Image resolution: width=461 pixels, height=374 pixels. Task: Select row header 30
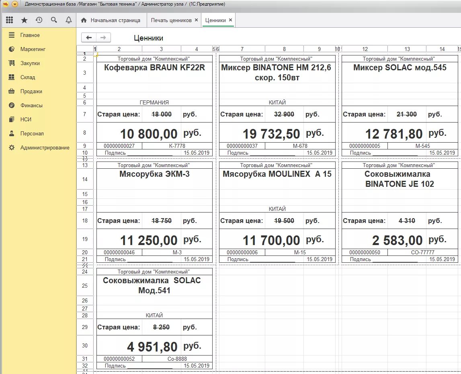pyautogui.click(x=85, y=345)
